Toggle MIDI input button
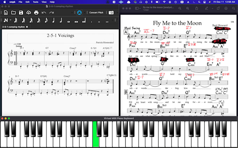This screenshot has width=238, height=148. (79, 13)
